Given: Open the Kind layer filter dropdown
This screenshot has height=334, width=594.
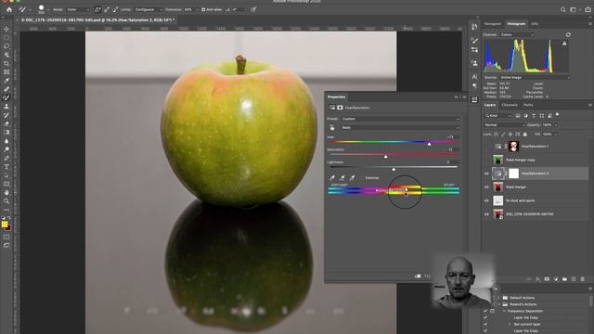Looking at the screenshot, I should [x=497, y=116].
